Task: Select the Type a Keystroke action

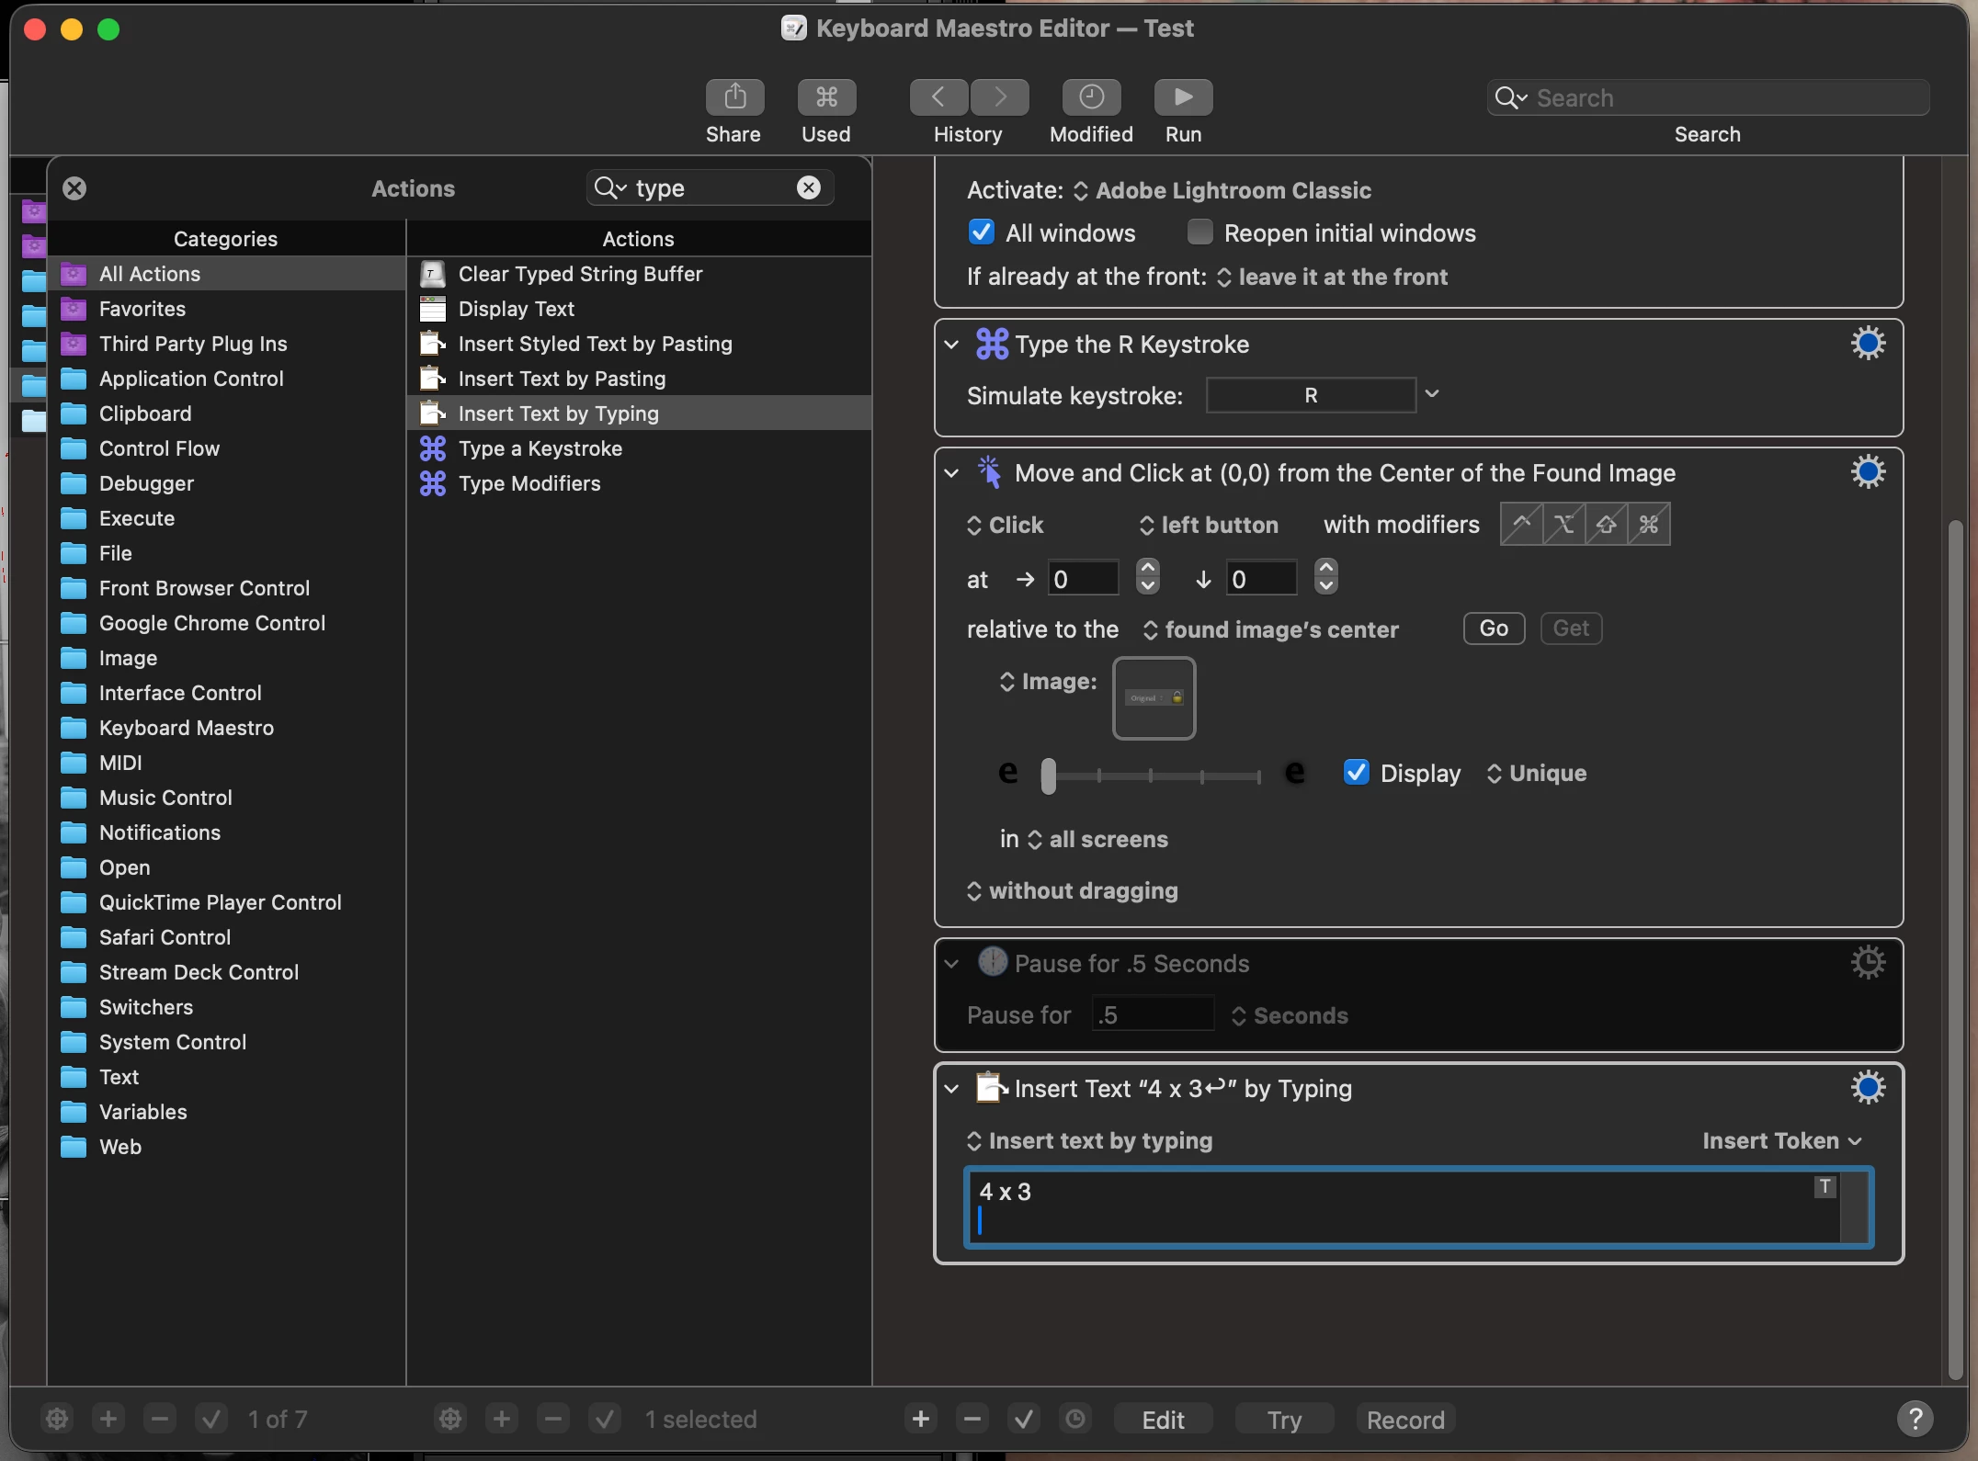Action: (540, 448)
